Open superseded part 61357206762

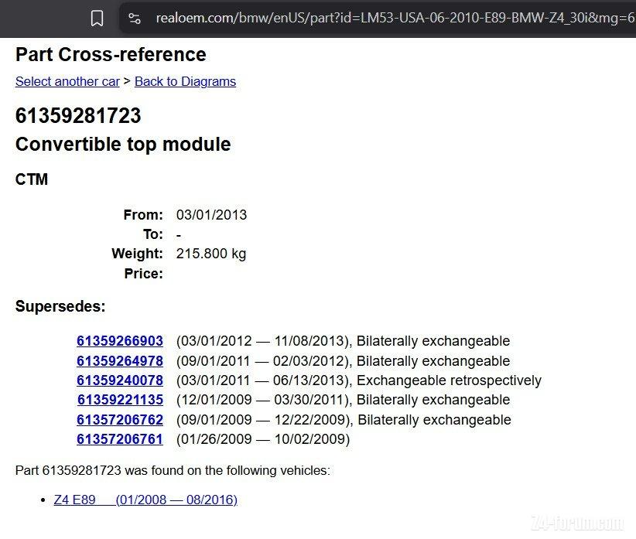(x=120, y=419)
